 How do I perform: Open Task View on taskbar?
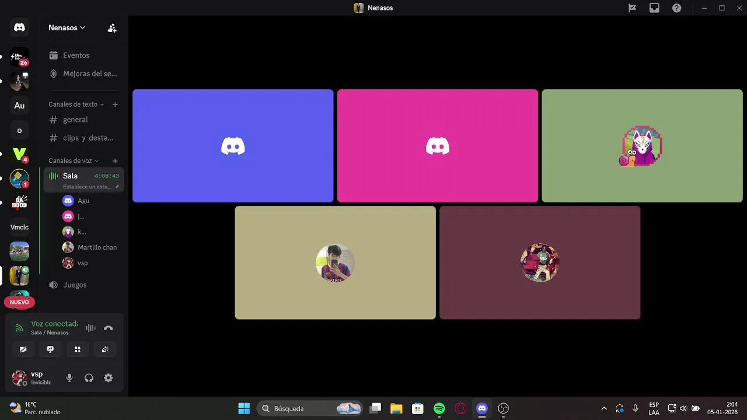376,408
